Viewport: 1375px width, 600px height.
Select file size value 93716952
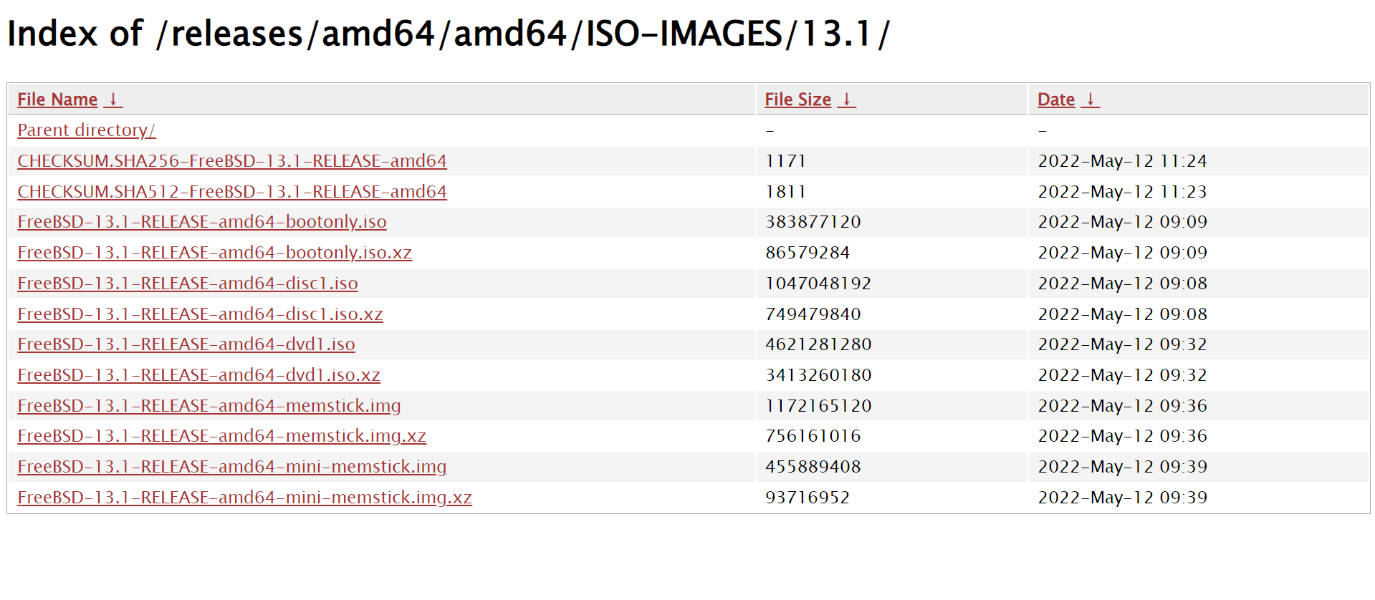(x=808, y=498)
